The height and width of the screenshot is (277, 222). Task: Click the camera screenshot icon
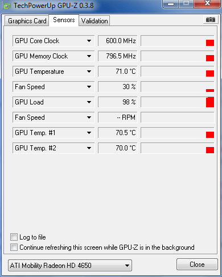211,19
